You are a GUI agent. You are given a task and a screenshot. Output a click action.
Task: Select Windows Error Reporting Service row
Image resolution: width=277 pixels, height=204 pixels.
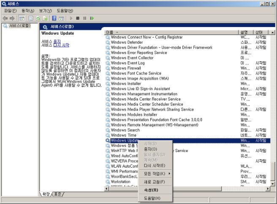[187, 53]
